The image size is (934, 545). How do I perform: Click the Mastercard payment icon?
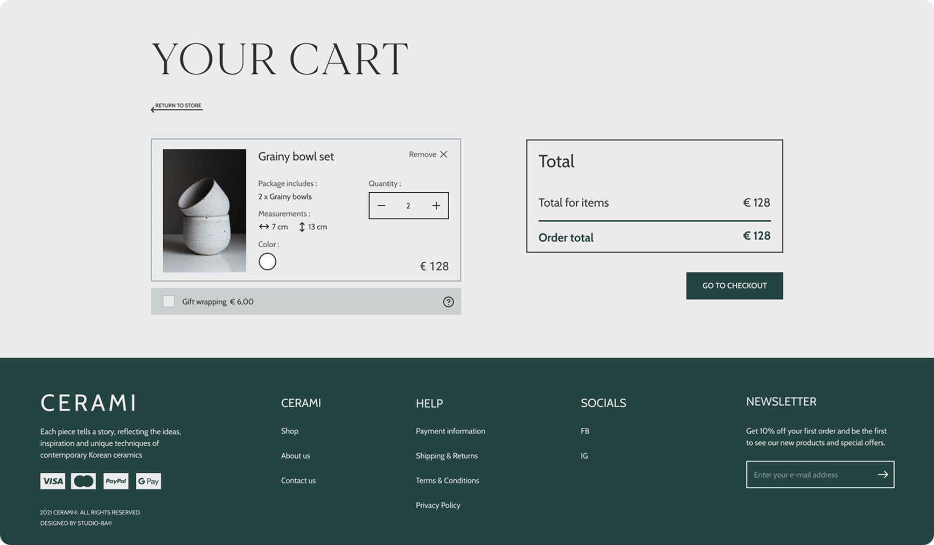[x=83, y=481]
